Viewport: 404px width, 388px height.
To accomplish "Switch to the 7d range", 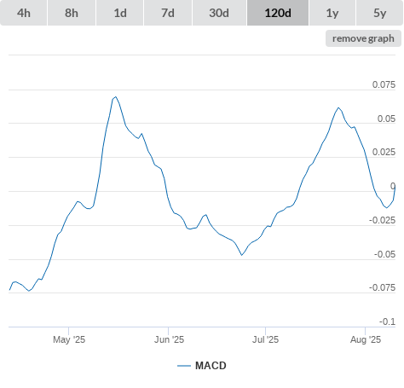I will pyautogui.click(x=168, y=13).
